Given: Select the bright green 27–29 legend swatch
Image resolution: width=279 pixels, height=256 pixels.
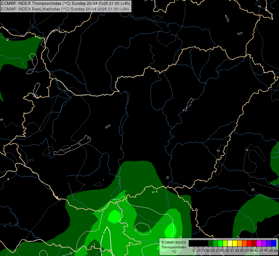Looking at the screenshot, I should [220, 243].
